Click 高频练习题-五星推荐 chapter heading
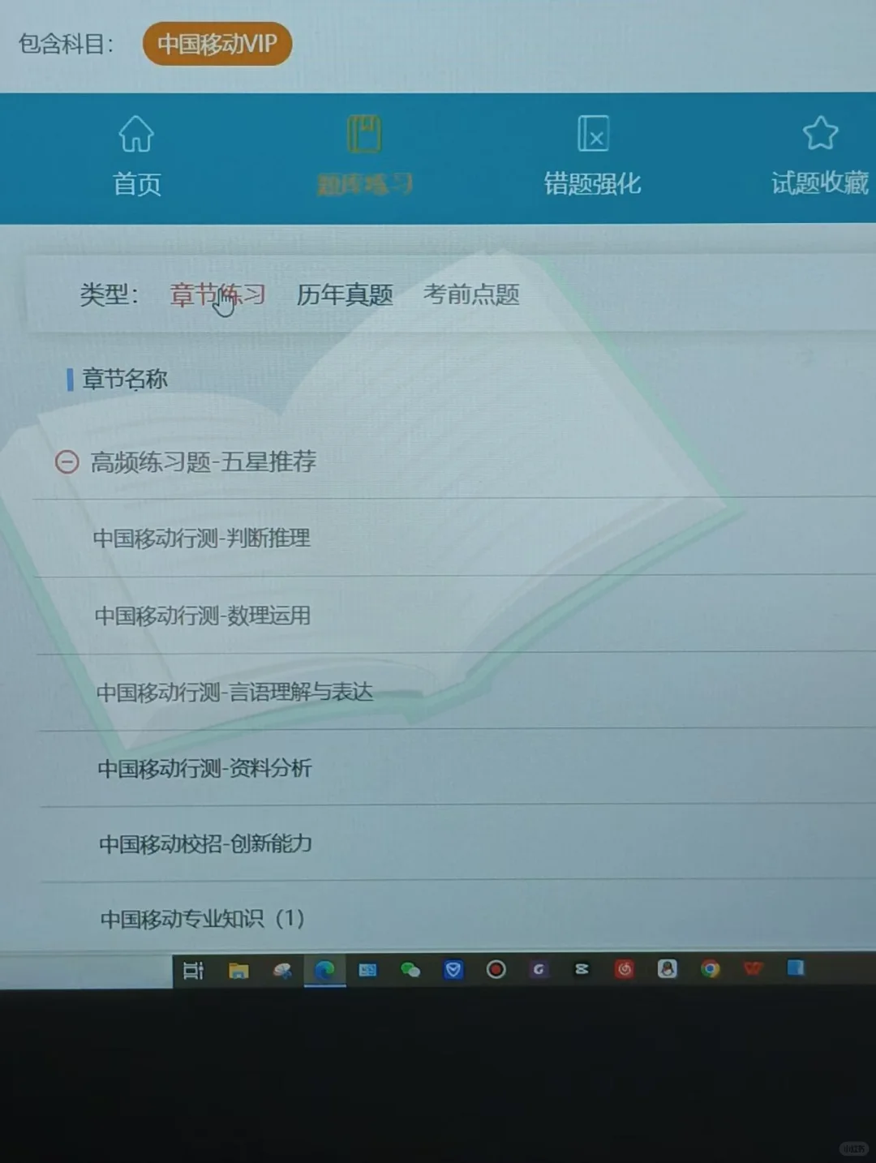Screen dimensions: 876x1163 [x=204, y=461]
